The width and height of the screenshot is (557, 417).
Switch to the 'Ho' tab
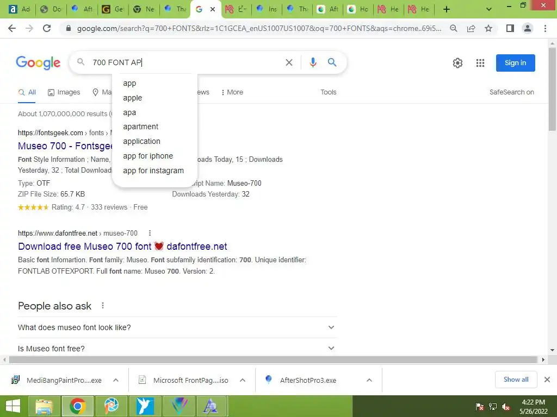[x=358, y=9]
